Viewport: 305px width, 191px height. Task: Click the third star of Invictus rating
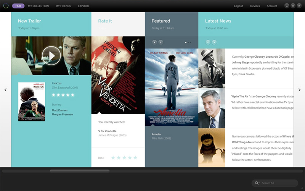click(x=63, y=95)
